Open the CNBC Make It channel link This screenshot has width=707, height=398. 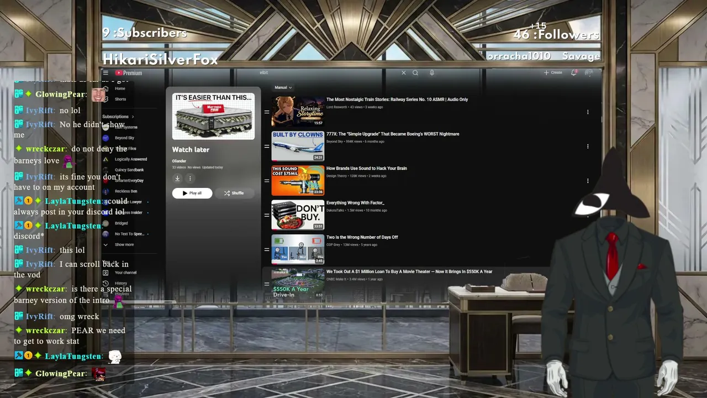(337, 279)
